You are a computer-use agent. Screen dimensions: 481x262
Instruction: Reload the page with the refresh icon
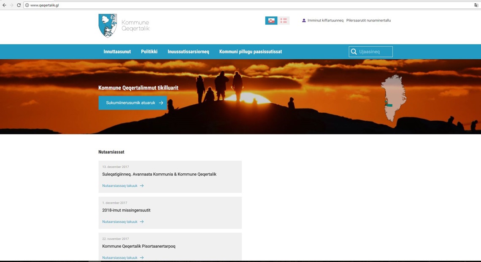(19, 5)
